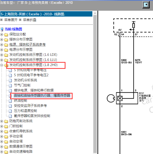Click the computer icon beside 当前:线路图
Viewport: 153px width, 154px height.
click(2, 29)
